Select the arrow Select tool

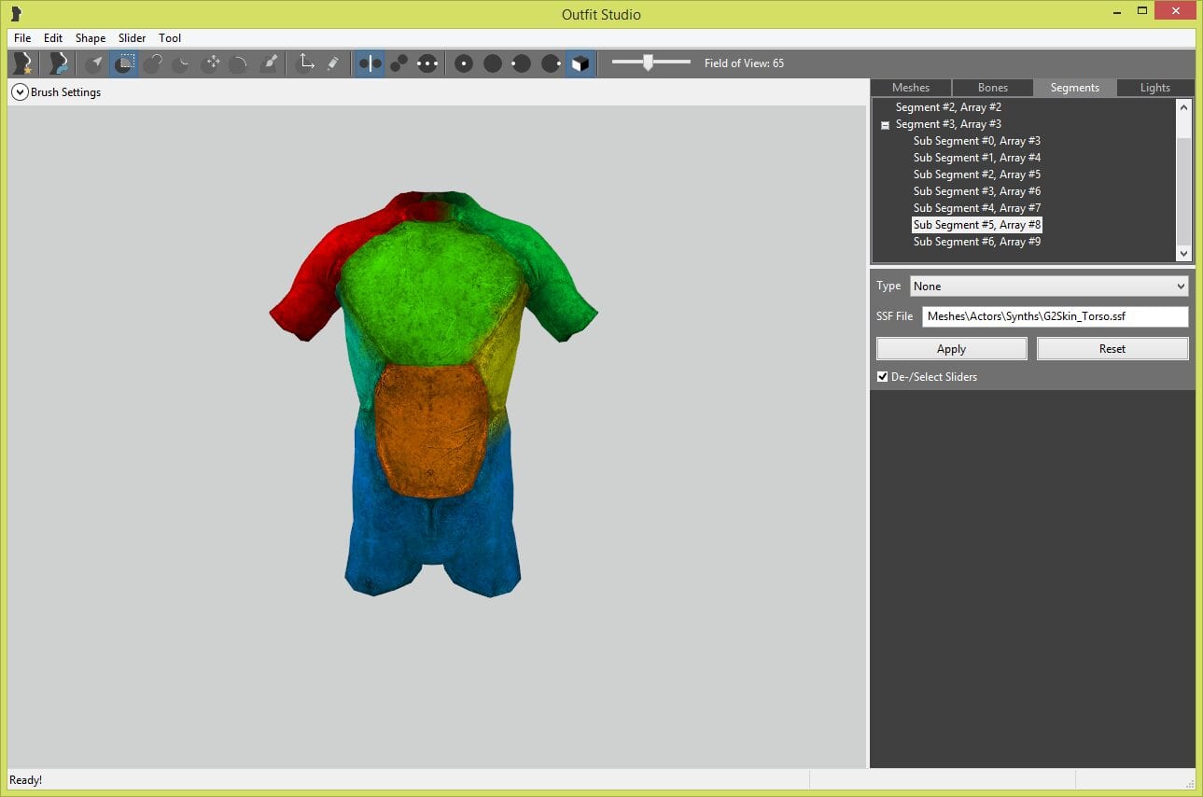[x=94, y=63]
